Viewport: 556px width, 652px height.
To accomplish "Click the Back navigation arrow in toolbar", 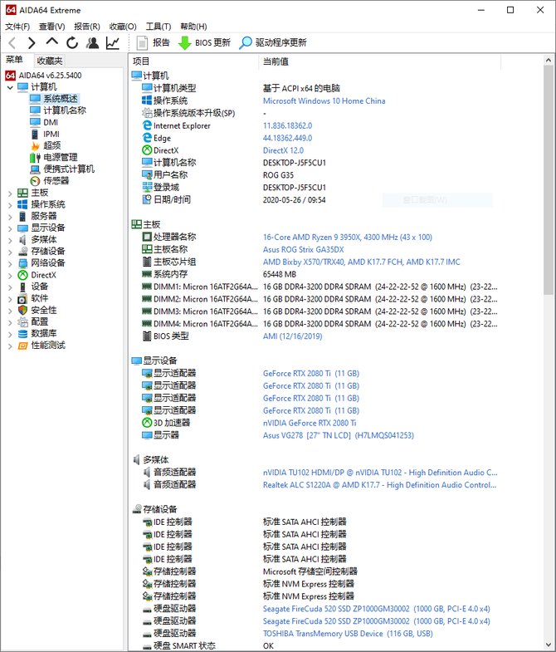I will tap(12, 43).
